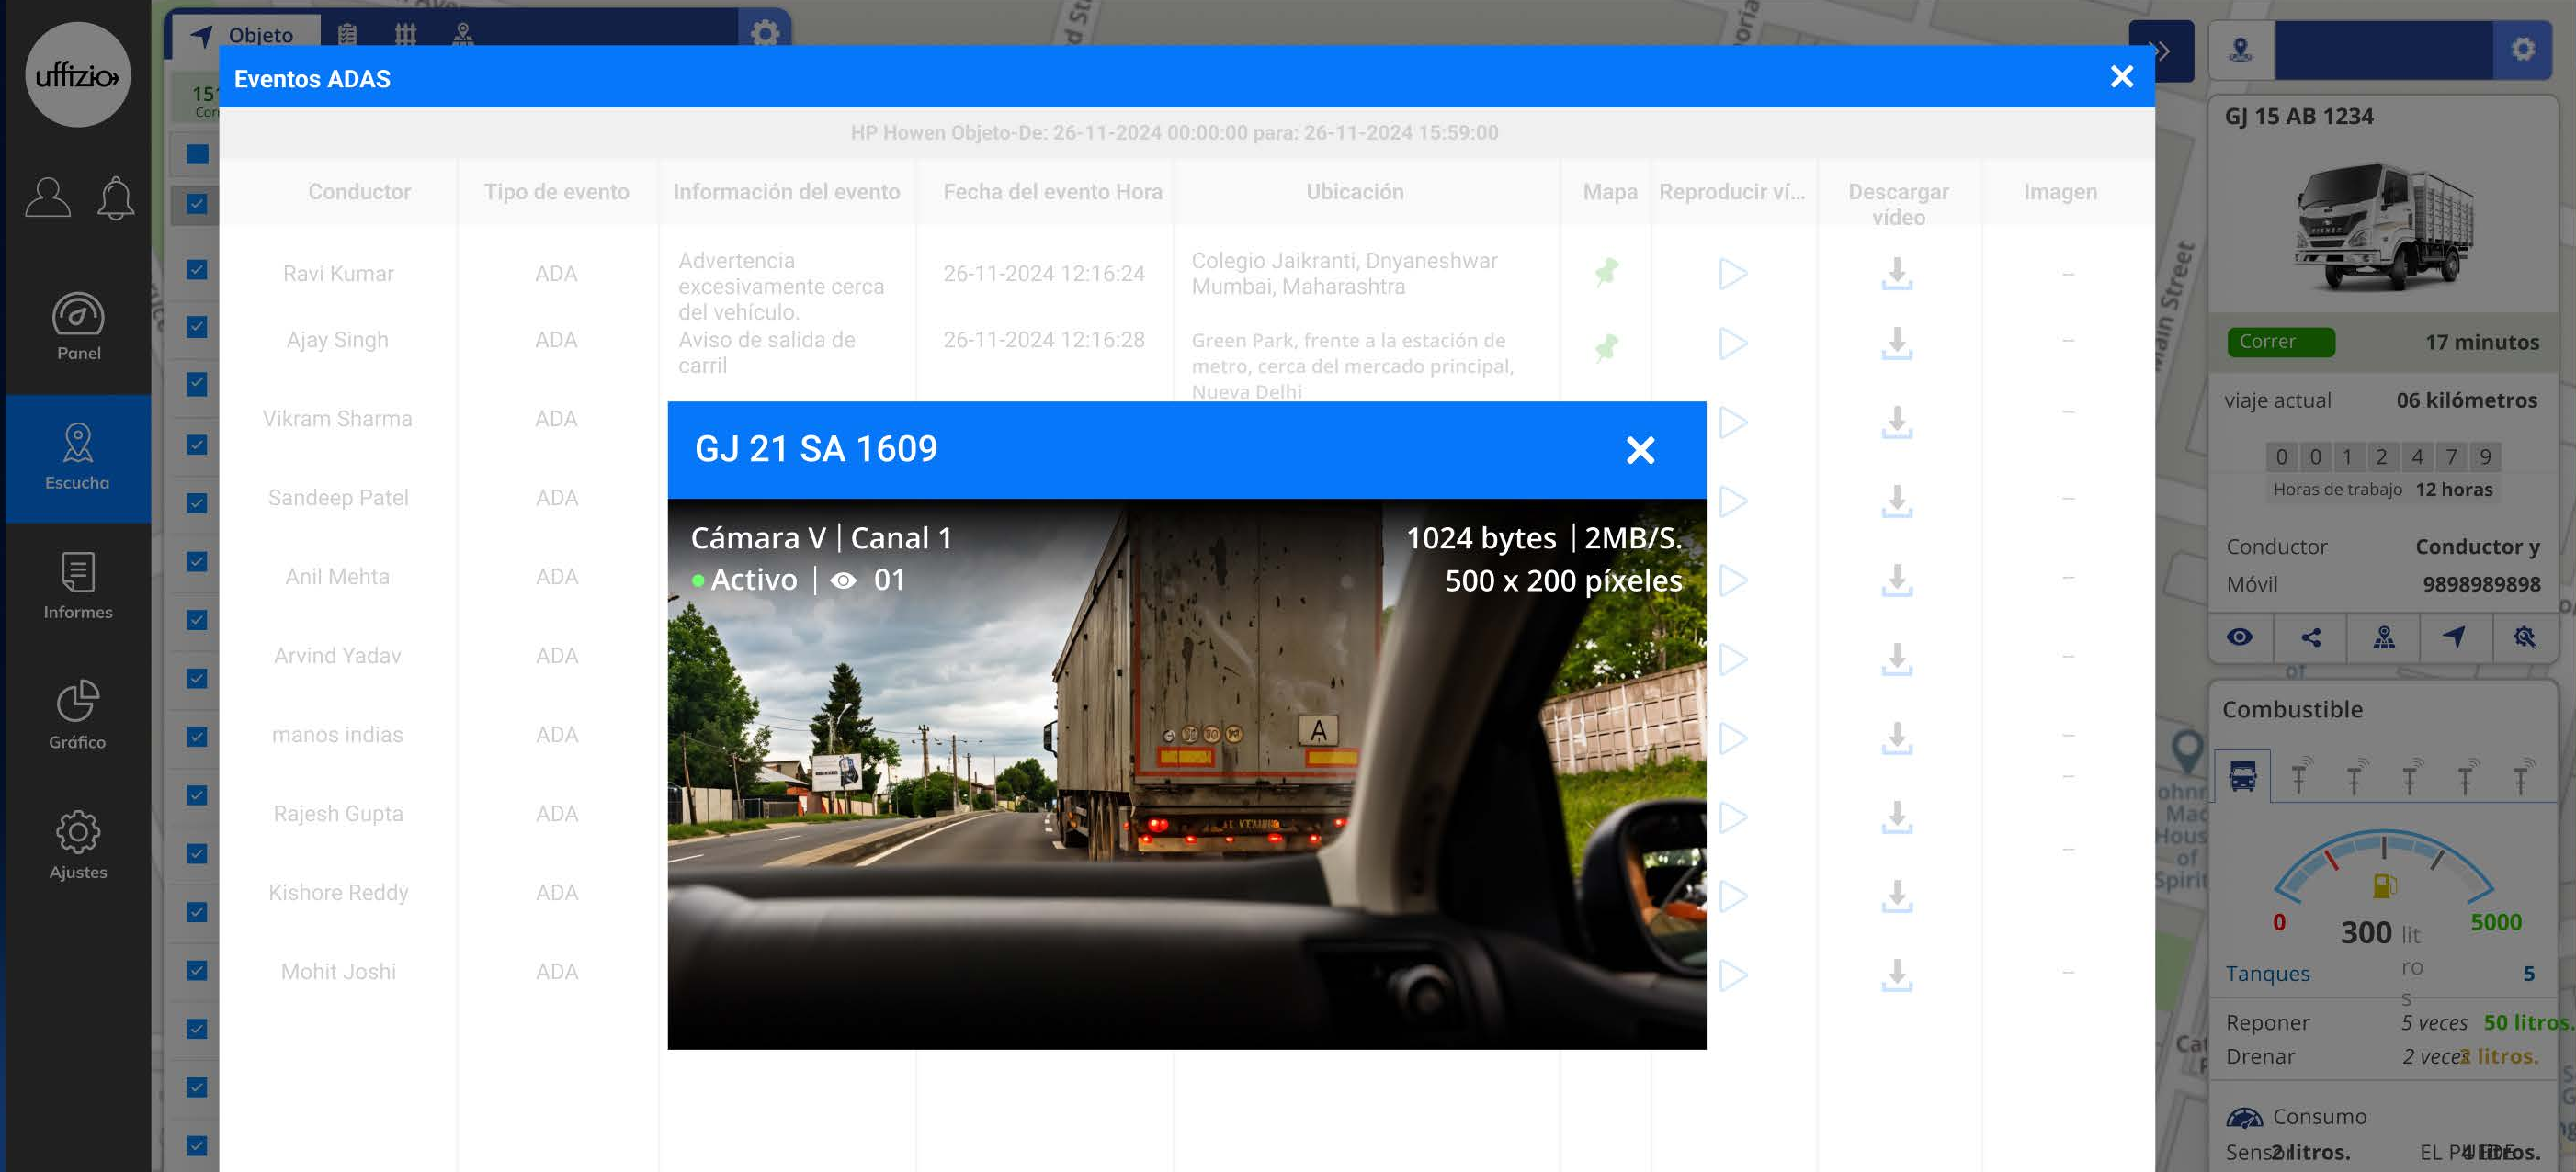
Task: Click the fence icon in Objeto tabs
Action: click(405, 35)
